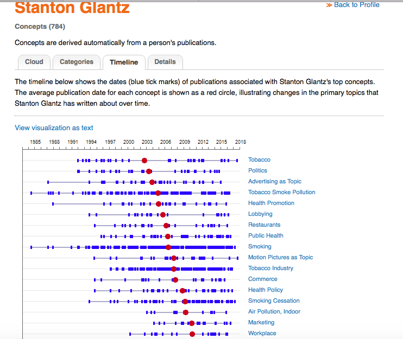Select the Timeline tab
Viewport: 403px width, 339px height.
(124, 62)
